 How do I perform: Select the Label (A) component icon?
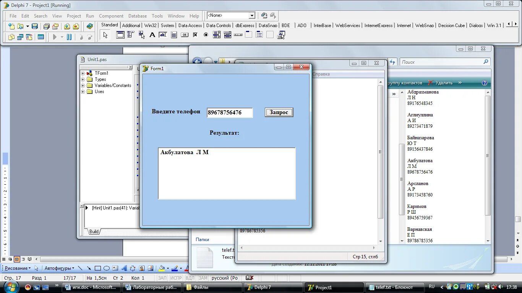[152, 35]
